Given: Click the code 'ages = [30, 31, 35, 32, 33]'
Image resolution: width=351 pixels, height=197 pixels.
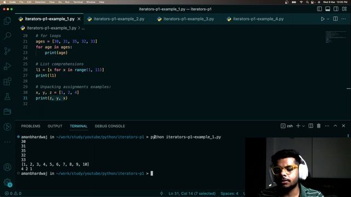Looking at the screenshot, I should click(x=66, y=42).
